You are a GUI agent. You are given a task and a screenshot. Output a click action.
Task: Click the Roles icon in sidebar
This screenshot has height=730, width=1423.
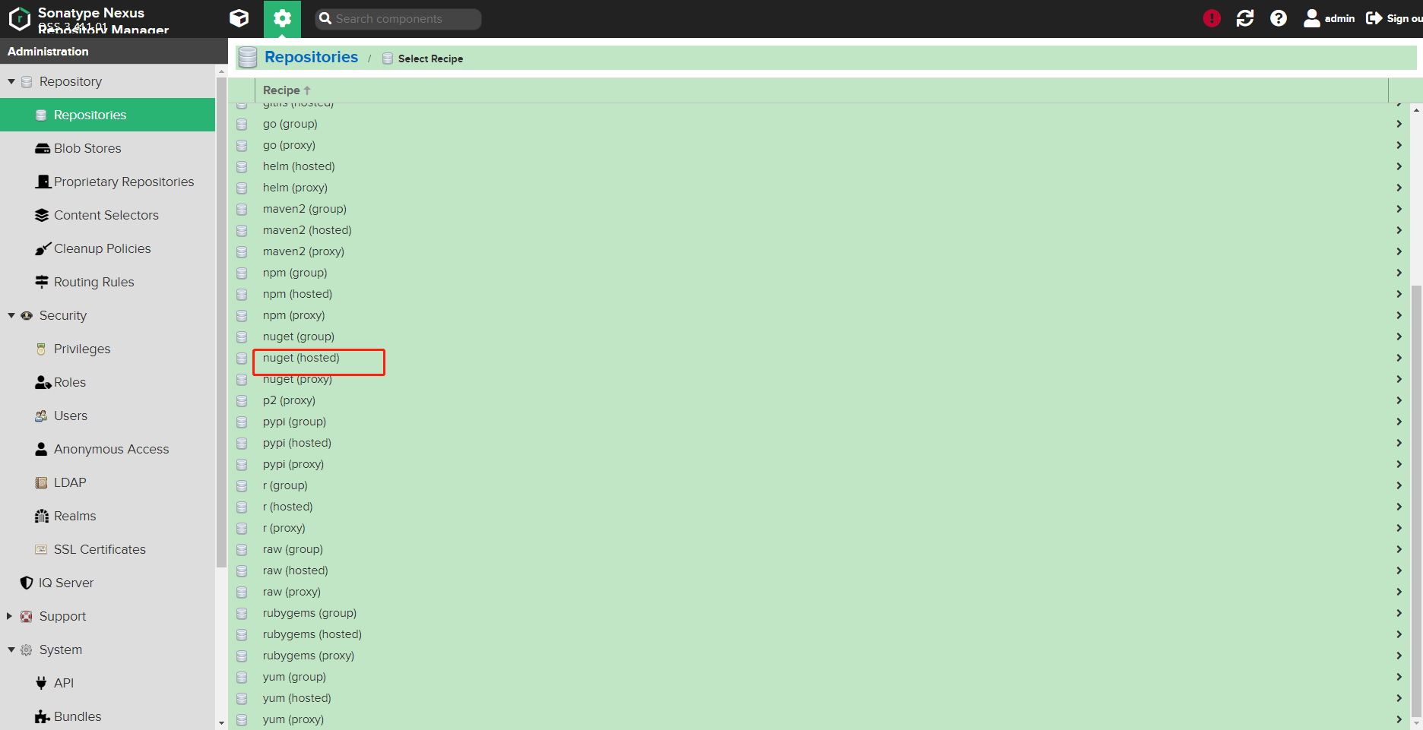tap(43, 382)
